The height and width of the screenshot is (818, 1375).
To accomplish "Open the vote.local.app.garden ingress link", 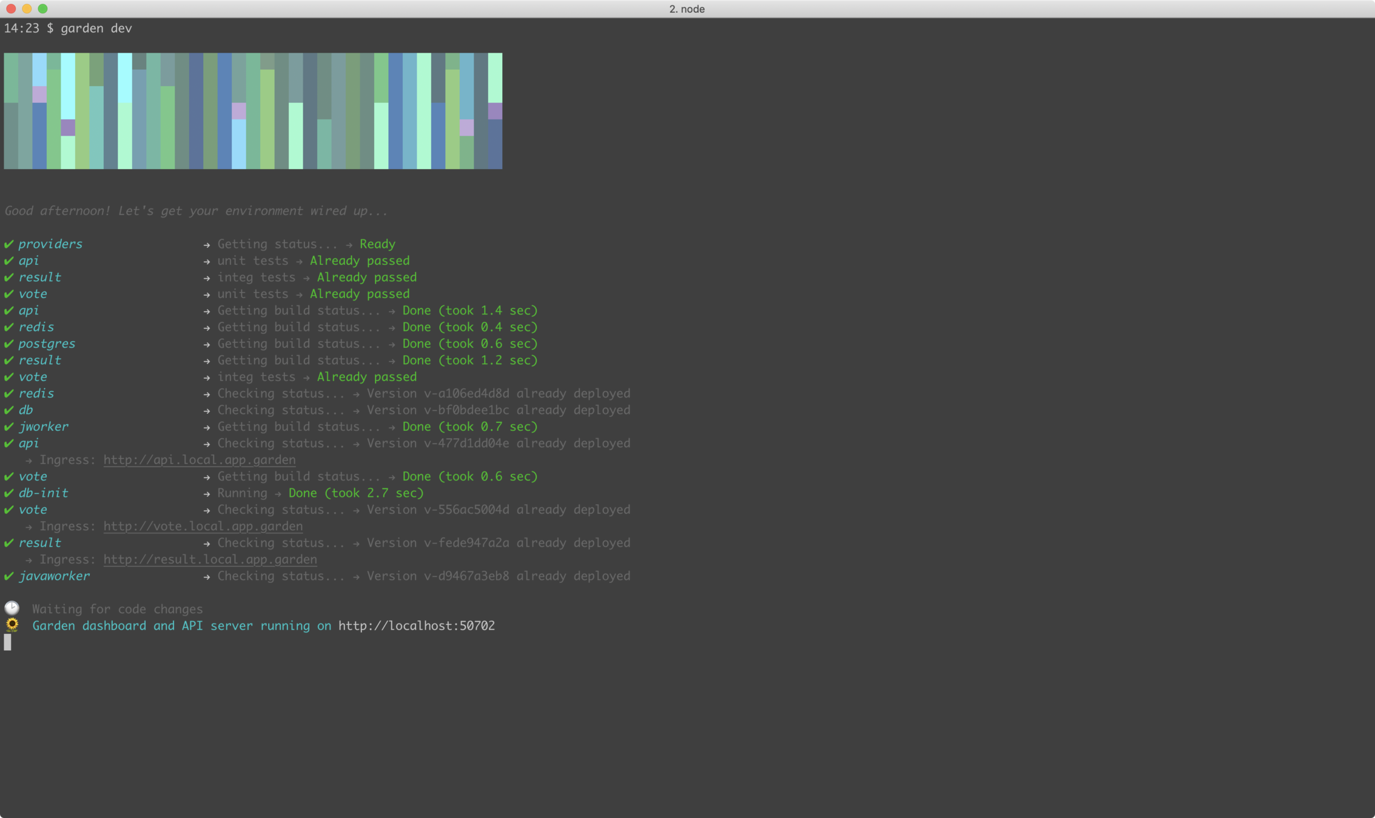I will point(203,526).
